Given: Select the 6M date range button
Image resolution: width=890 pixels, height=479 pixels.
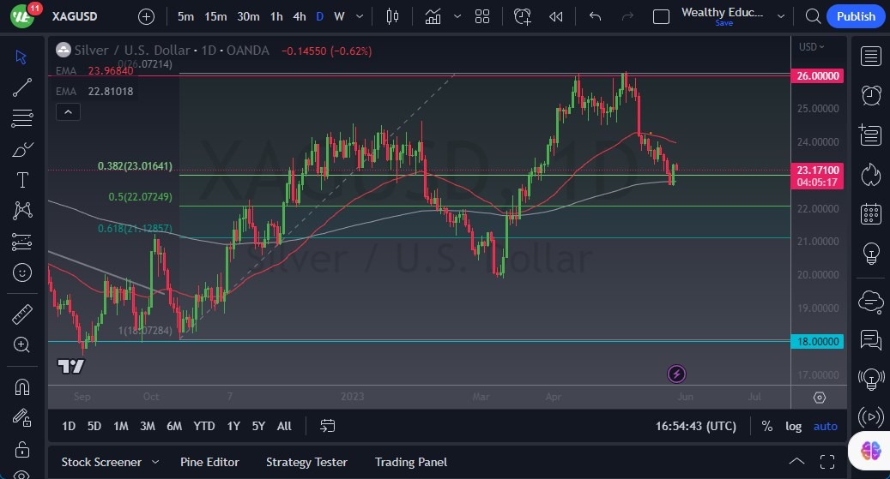Looking at the screenshot, I should coord(174,426).
